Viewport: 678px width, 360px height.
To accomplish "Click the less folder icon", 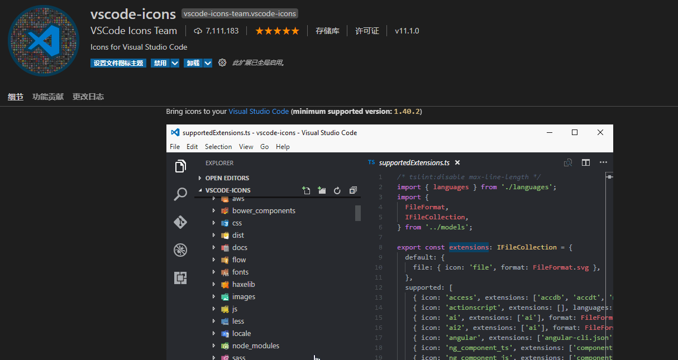I will (x=225, y=321).
